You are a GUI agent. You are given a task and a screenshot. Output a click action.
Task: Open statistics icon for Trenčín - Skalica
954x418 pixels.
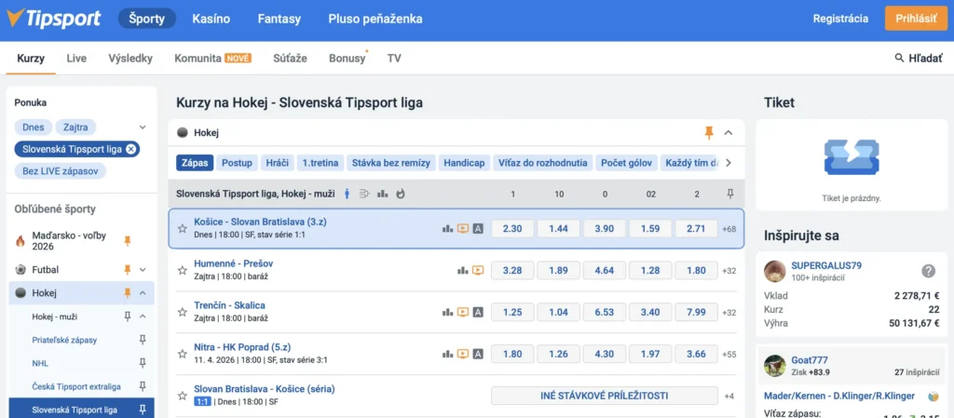[448, 312]
